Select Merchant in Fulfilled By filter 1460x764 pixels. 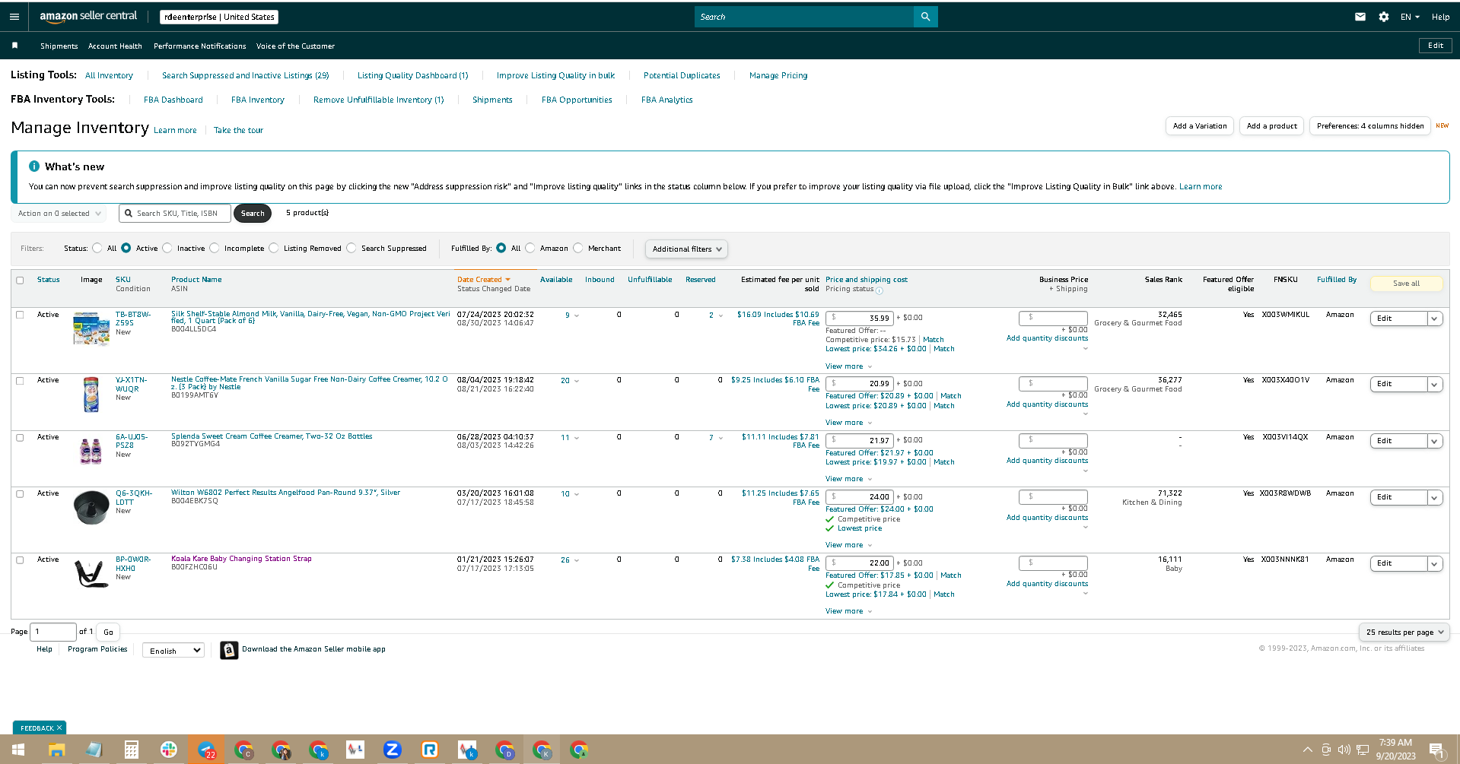(578, 248)
